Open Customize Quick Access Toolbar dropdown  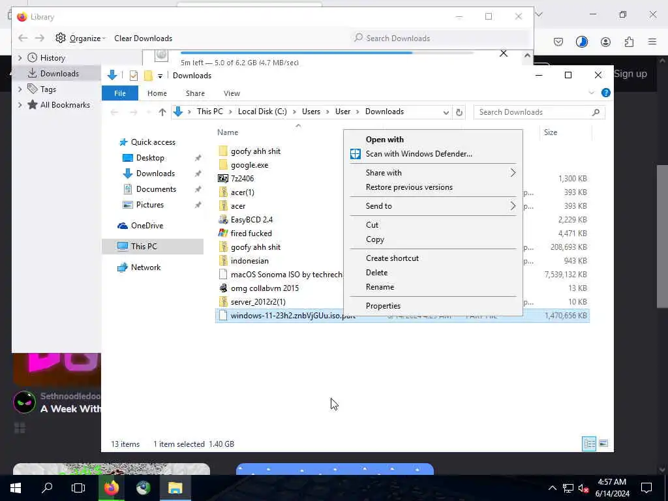click(x=160, y=76)
